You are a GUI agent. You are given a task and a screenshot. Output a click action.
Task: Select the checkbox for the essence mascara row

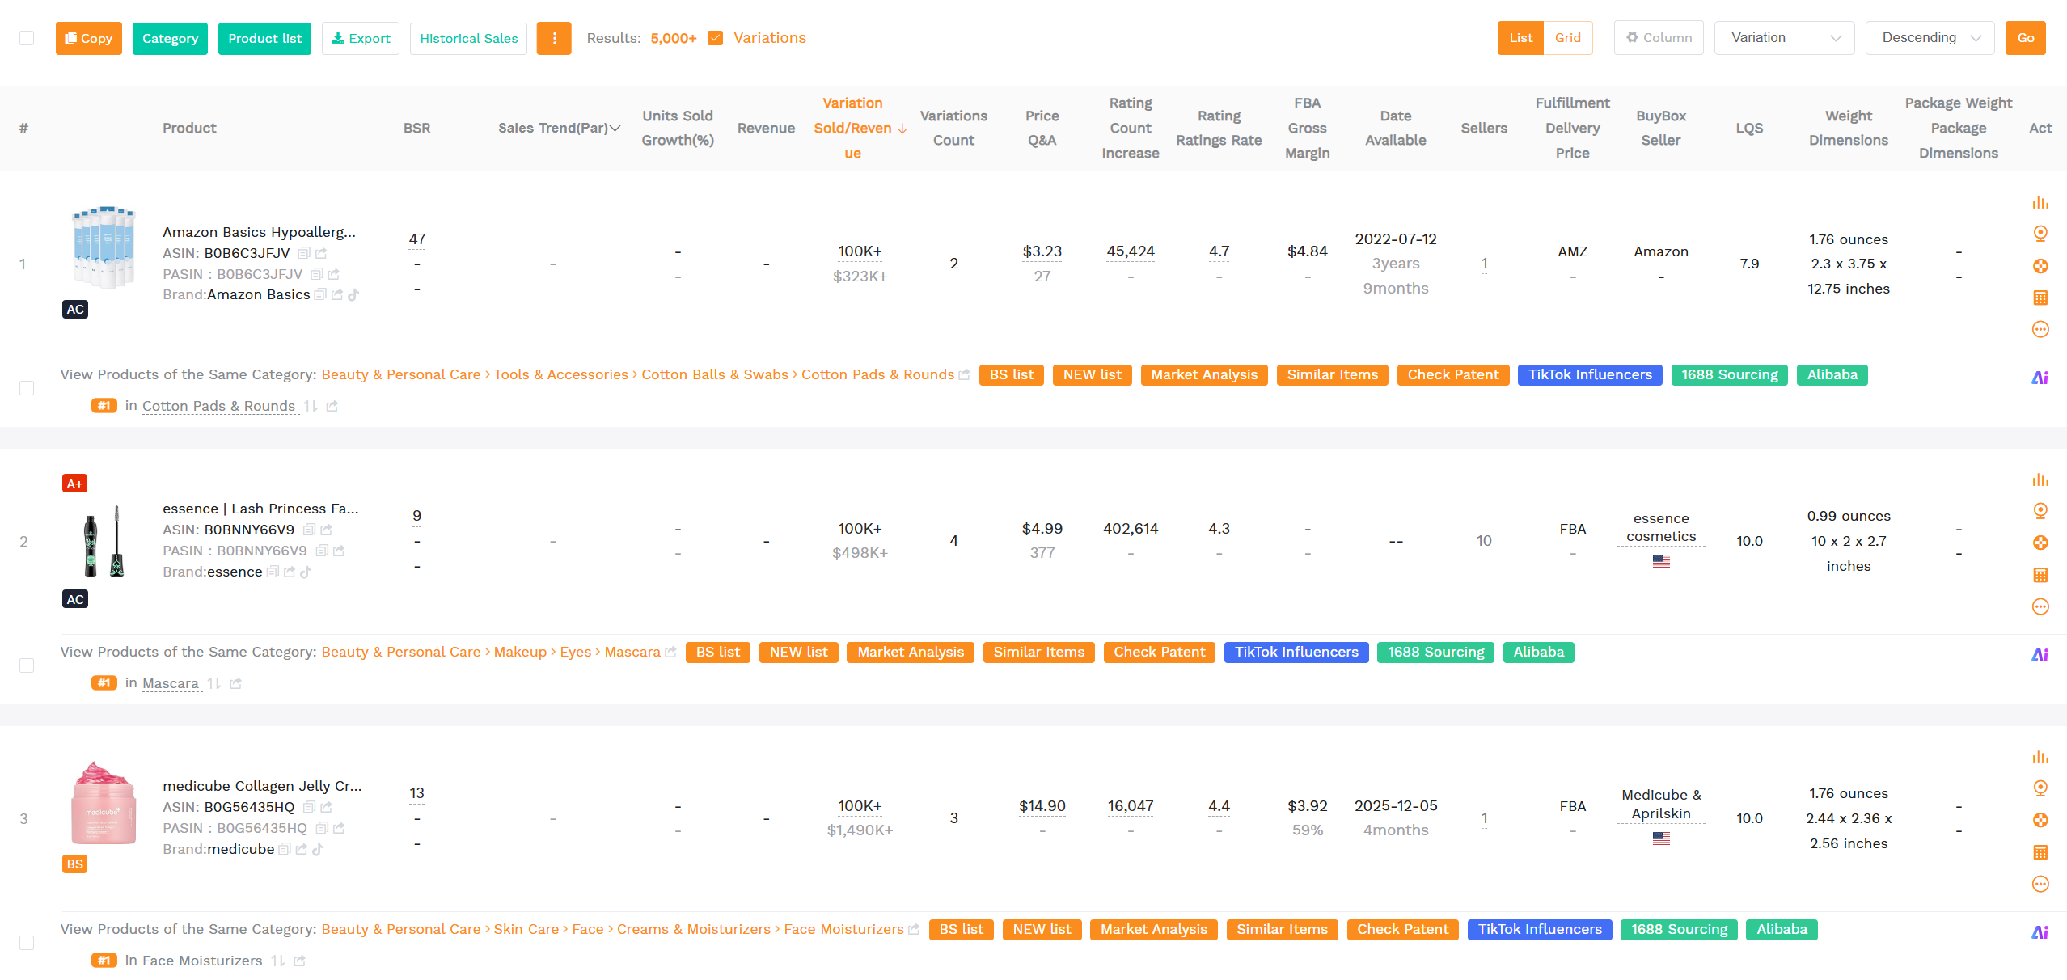click(x=27, y=665)
